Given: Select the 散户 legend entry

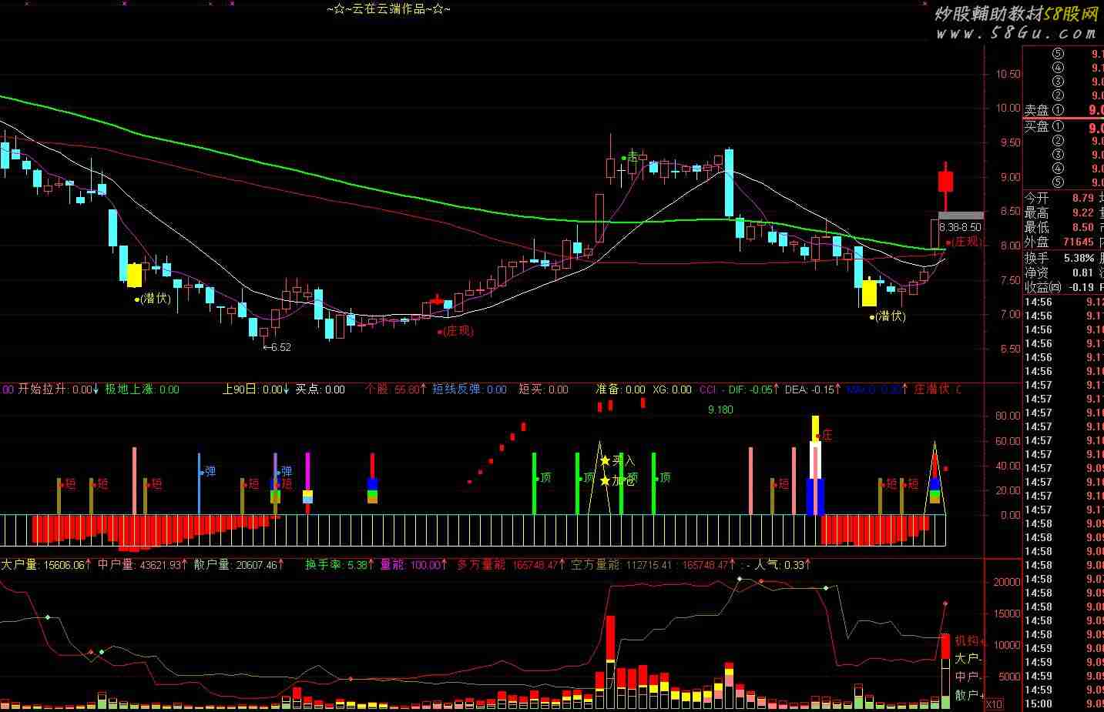Looking at the screenshot, I should click(x=967, y=694).
